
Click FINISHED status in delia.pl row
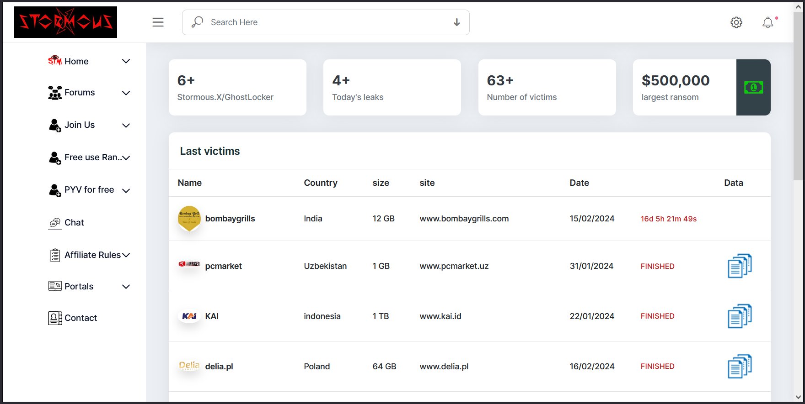[657, 366]
